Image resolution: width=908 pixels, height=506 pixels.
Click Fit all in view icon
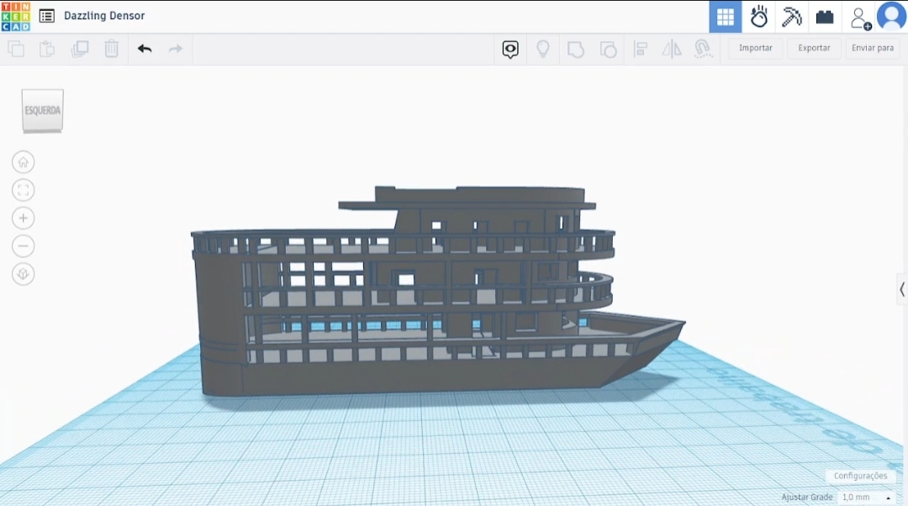[x=24, y=190]
